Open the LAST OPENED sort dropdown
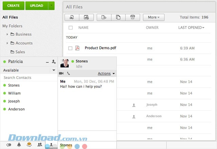This screenshot has height=149, width=217. (191, 28)
